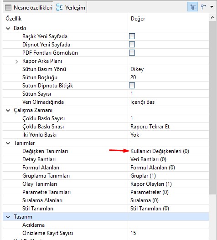217x240 pixels.
Task: Click the categorized view icon in toolbar
Action: tap(193, 7)
